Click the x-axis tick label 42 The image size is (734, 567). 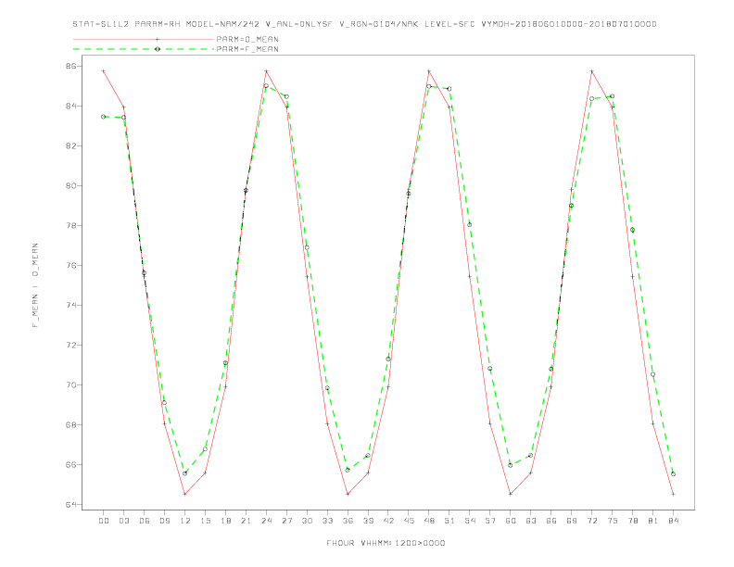click(388, 521)
